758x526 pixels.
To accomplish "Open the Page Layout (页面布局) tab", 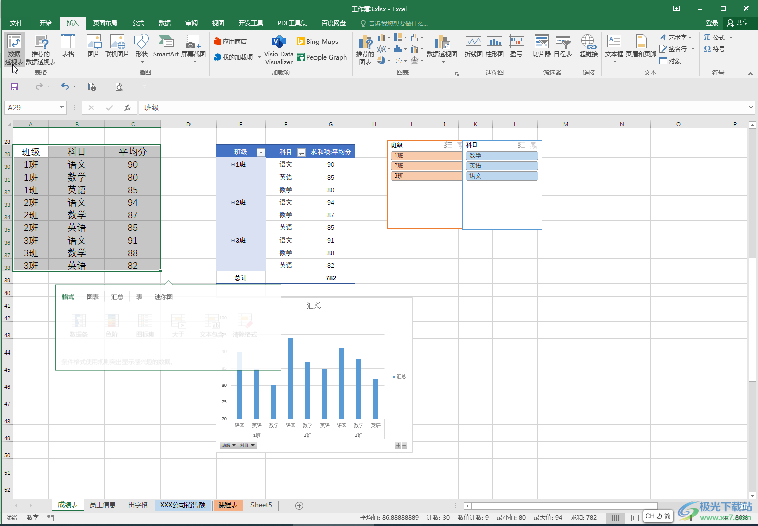I will click(x=105, y=23).
